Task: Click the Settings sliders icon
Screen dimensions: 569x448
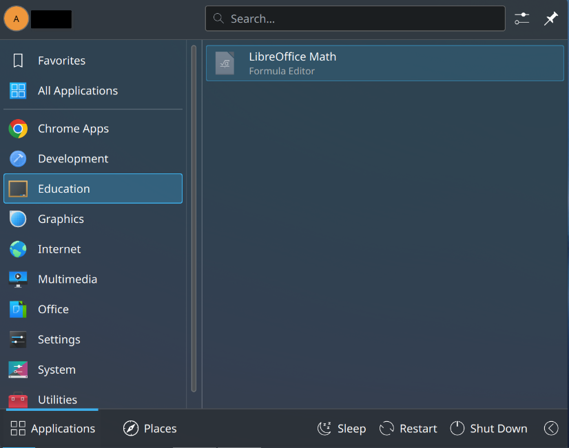Action: [x=18, y=339]
